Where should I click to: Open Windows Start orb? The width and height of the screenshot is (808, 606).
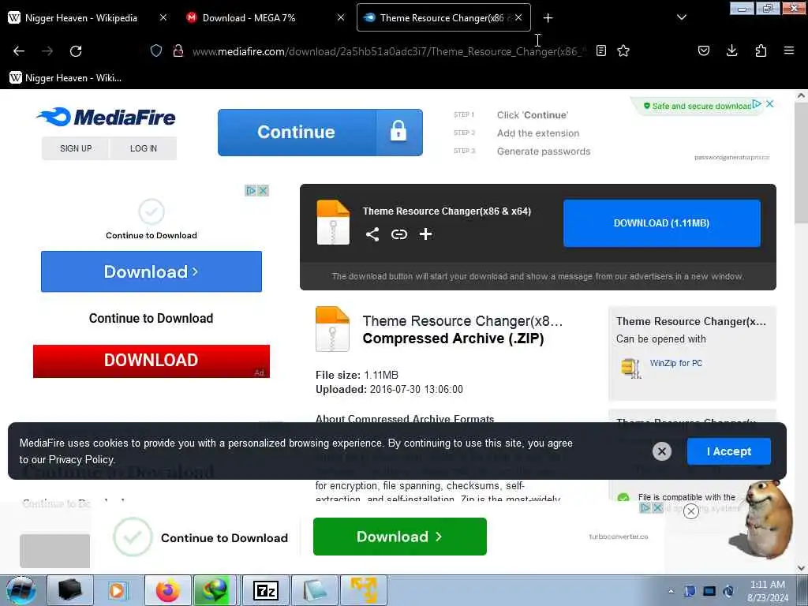point(21,590)
